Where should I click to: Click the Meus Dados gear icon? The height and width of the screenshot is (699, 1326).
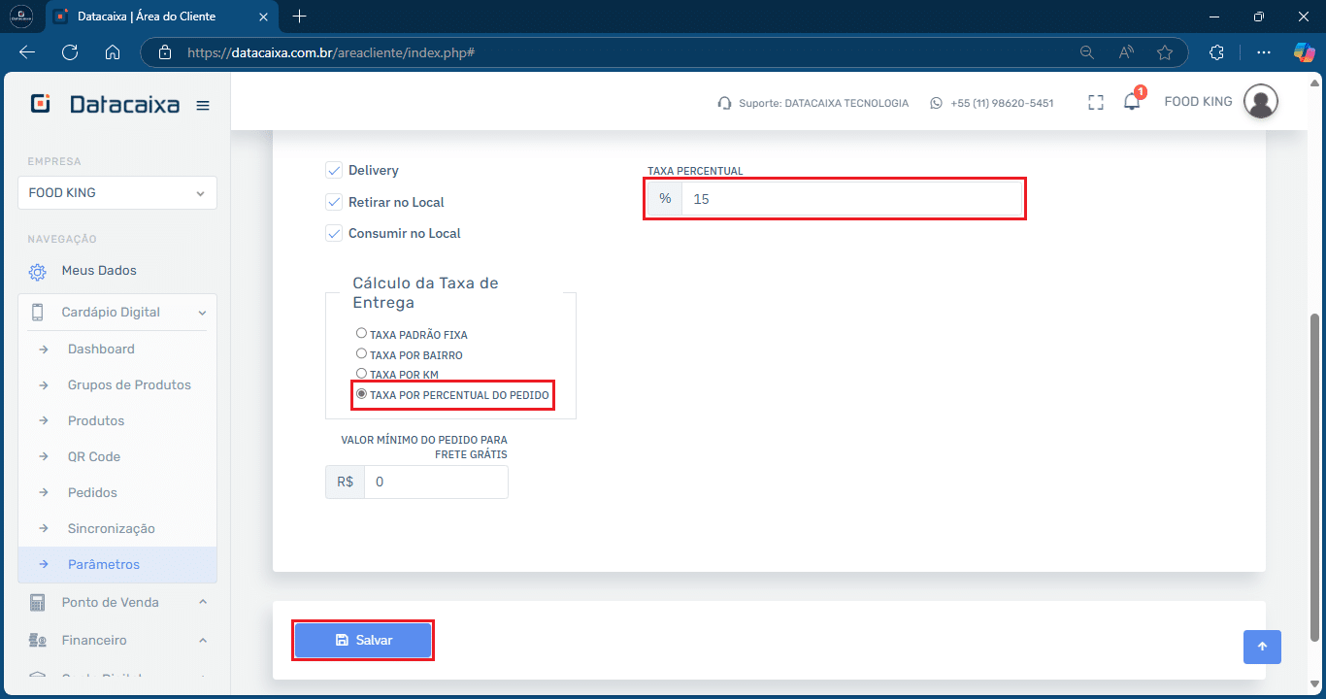[x=37, y=272]
